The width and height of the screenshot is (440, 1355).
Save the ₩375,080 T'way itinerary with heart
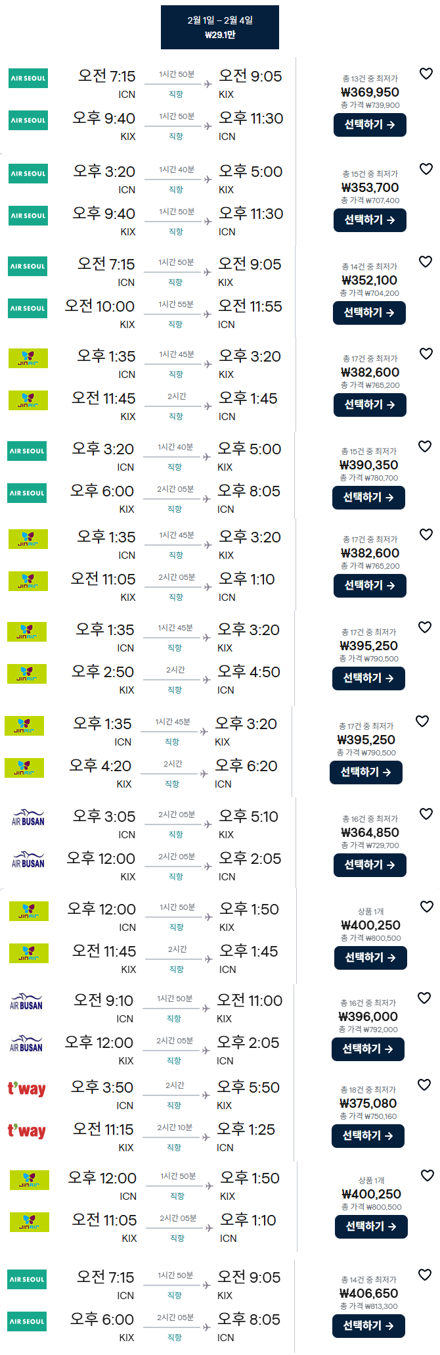point(425,1085)
